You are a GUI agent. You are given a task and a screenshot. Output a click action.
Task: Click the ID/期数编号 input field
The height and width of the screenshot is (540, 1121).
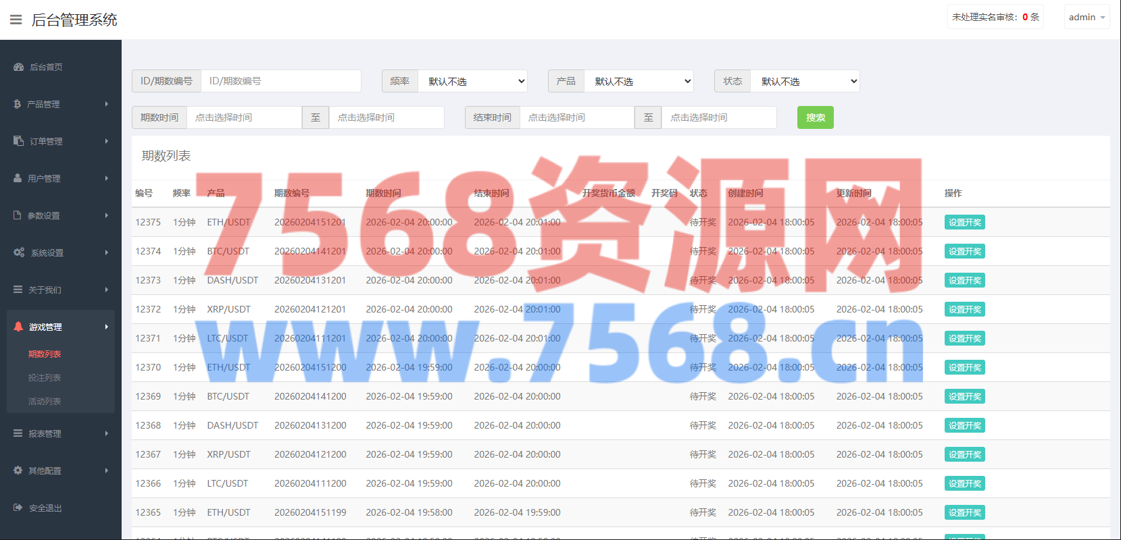tap(280, 81)
